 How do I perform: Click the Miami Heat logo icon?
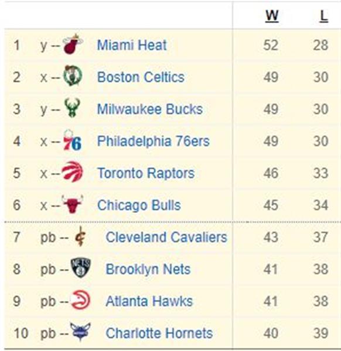pyautogui.click(x=73, y=44)
